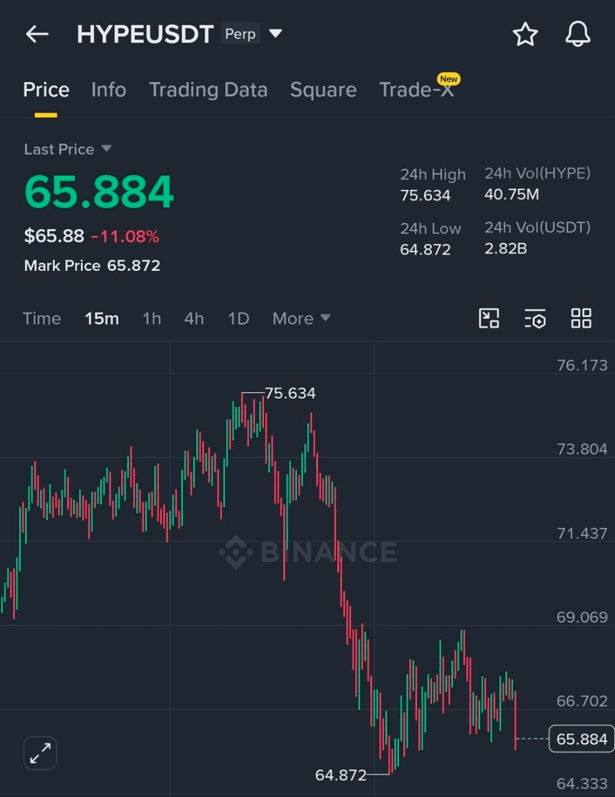The width and height of the screenshot is (615, 797).
Task: Switch to the Trading Data tab
Action: (208, 90)
